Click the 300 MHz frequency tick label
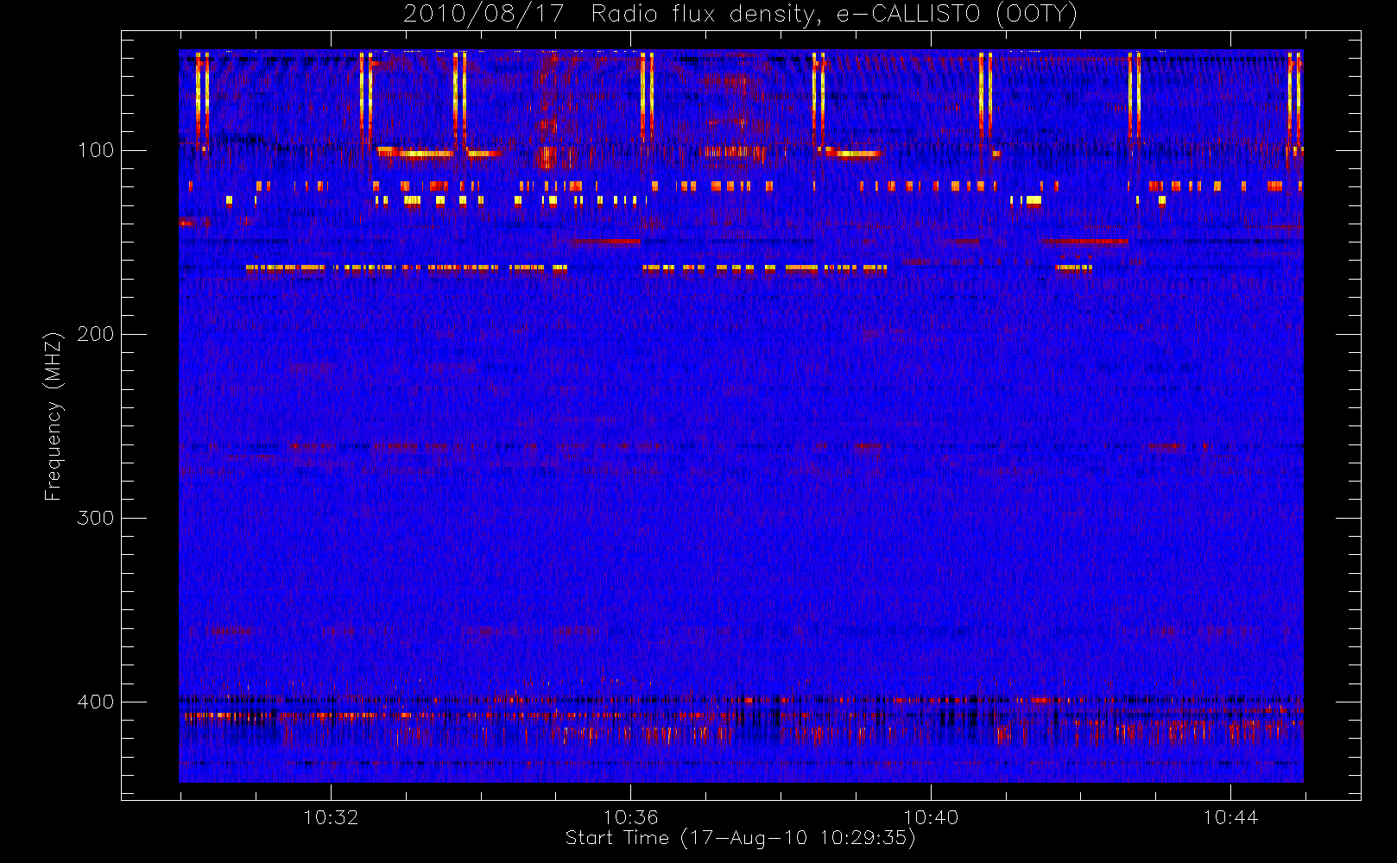1397x863 pixels. (x=96, y=518)
